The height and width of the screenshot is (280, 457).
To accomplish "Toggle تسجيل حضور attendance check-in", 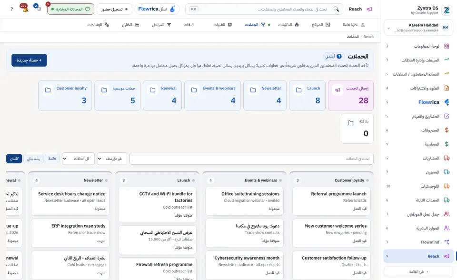I will [114, 9].
